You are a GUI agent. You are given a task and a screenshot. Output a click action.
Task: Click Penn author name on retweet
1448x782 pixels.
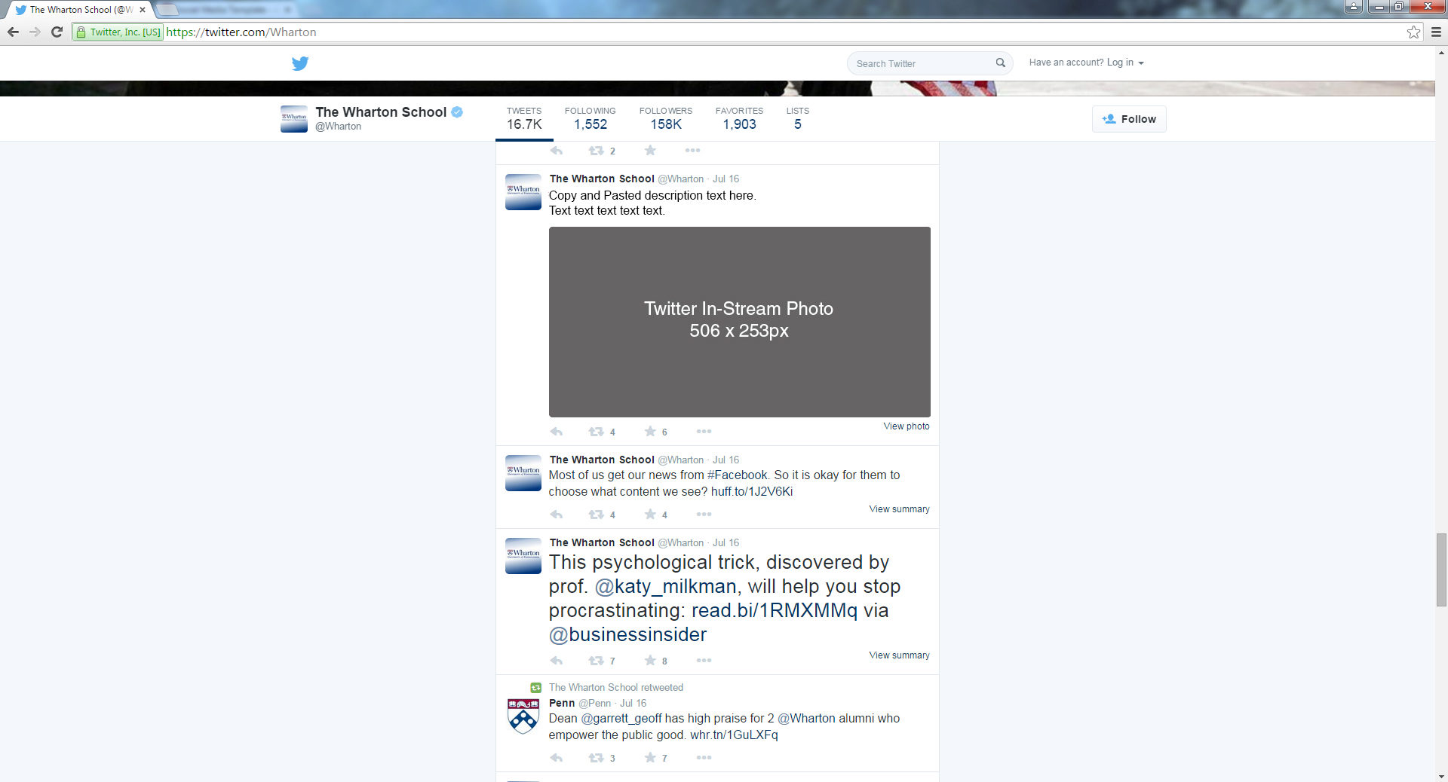click(x=562, y=703)
